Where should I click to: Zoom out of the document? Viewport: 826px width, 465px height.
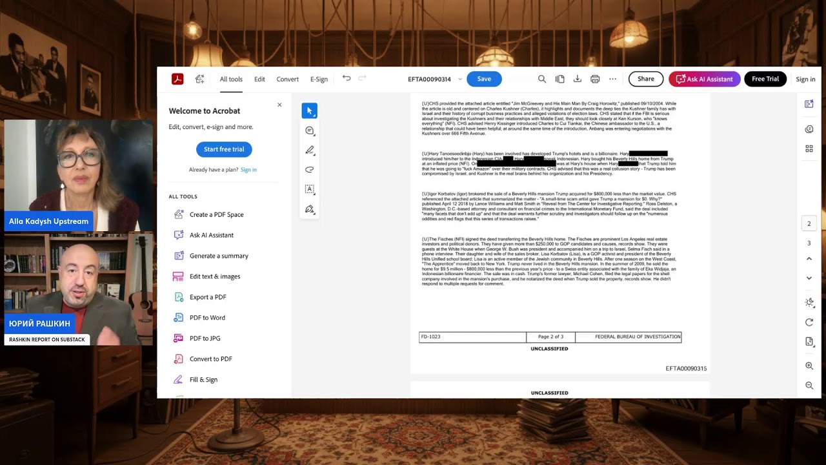click(809, 386)
